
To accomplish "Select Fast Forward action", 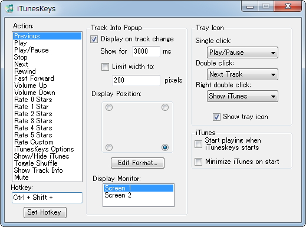I will pos(47,78).
